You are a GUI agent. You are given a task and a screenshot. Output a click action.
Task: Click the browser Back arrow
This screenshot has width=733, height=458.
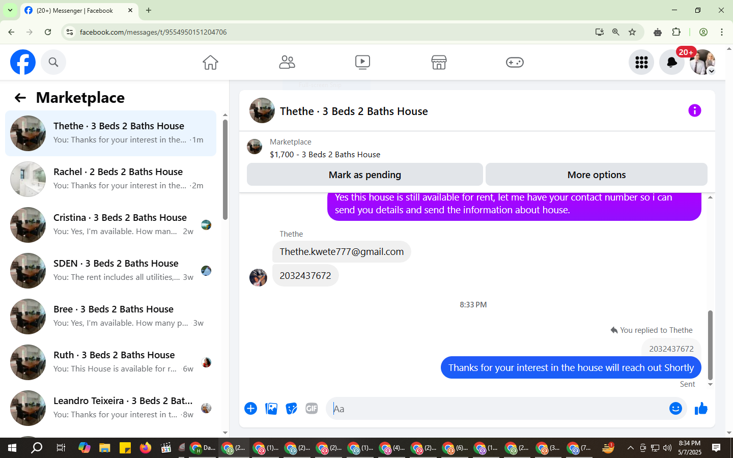(x=11, y=32)
